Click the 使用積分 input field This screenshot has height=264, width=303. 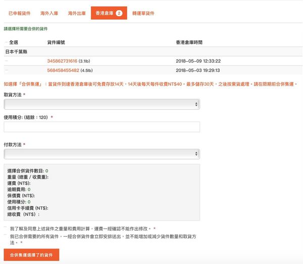tap(102, 127)
